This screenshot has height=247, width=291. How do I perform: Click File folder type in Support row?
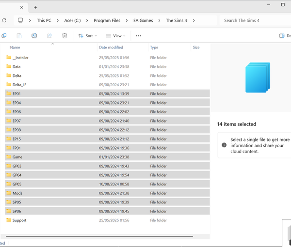click(158, 220)
